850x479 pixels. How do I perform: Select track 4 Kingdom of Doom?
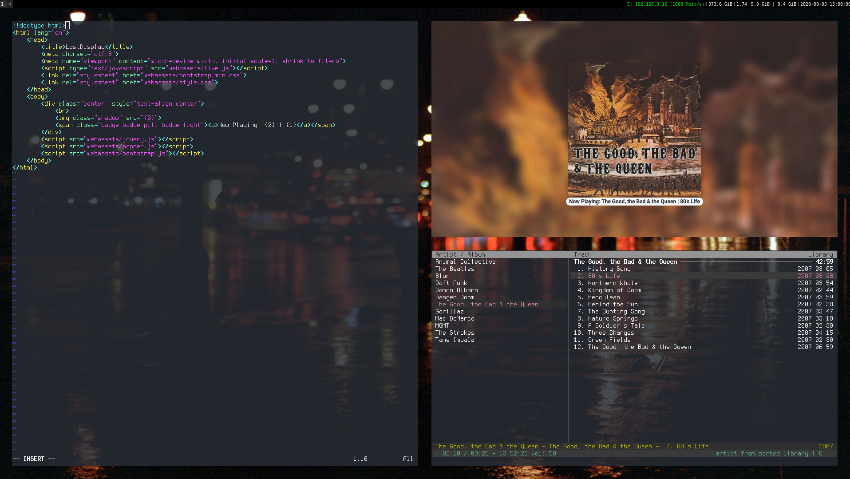pyautogui.click(x=703, y=290)
